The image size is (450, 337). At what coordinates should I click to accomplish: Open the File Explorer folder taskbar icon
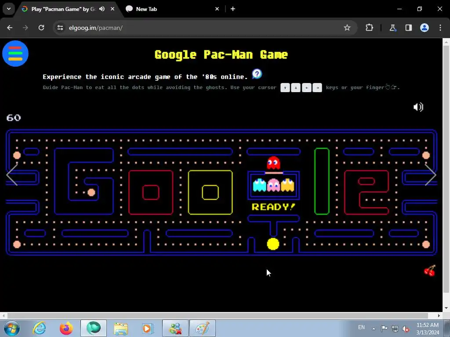[121, 328]
